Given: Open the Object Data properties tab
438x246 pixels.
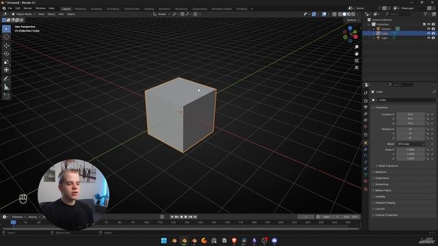Looking at the screenshot, I should click(x=365, y=175).
